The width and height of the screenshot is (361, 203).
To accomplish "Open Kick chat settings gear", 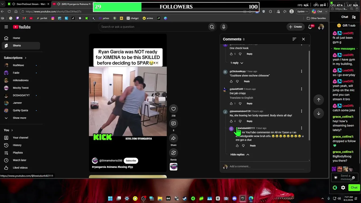I will click(x=343, y=187).
